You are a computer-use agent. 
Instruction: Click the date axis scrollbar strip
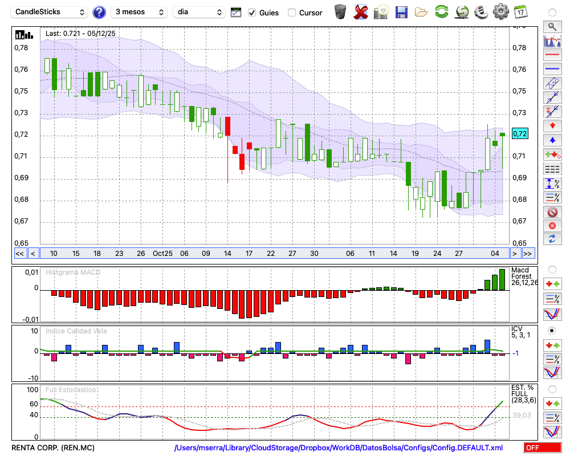274,254
